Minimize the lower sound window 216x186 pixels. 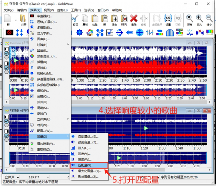pos(190,111)
